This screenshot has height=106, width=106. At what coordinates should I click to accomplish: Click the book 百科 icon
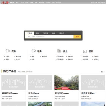click(85, 51)
